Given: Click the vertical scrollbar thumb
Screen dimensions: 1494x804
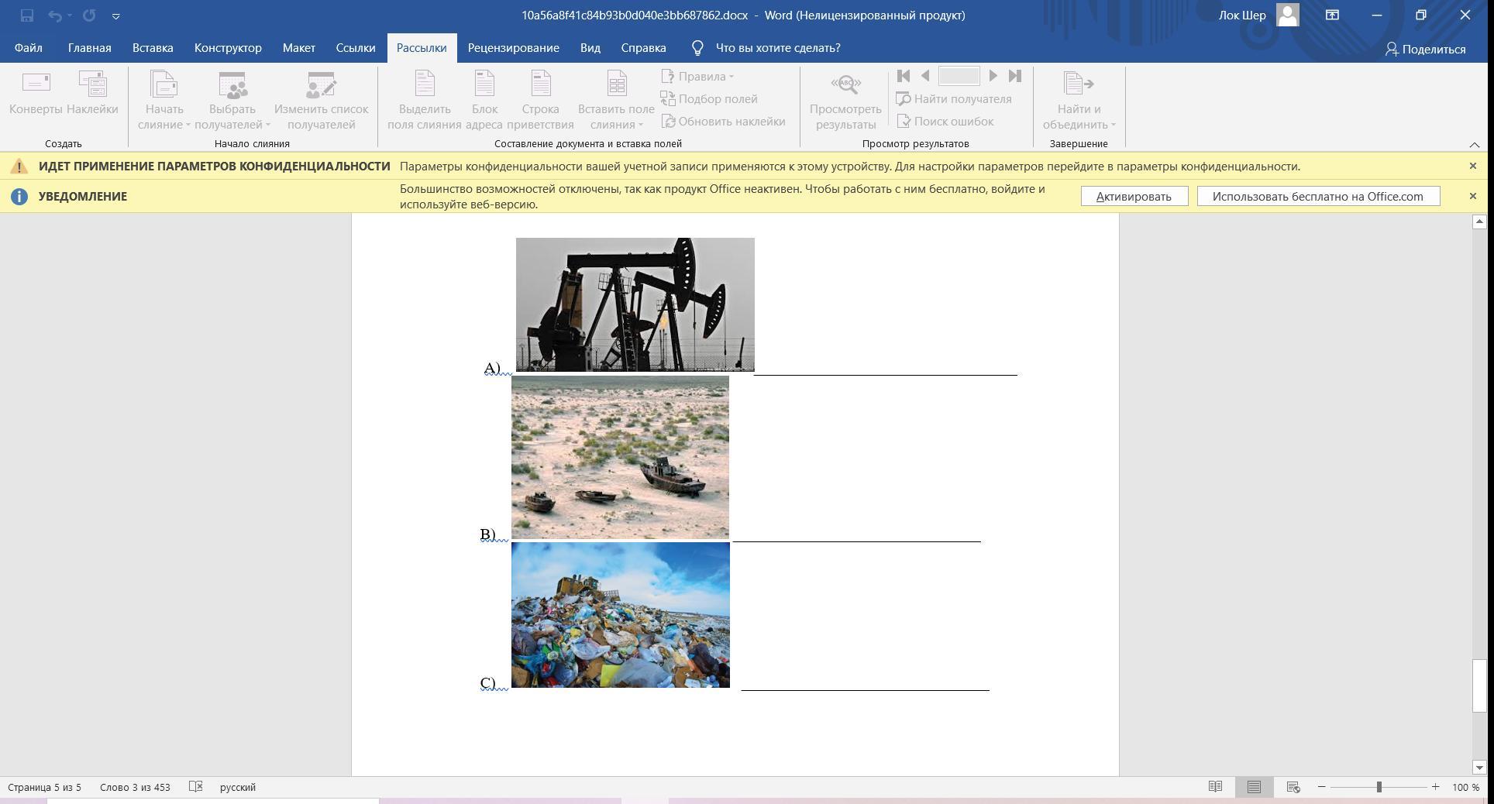Looking at the screenshot, I should point(1479,685).
